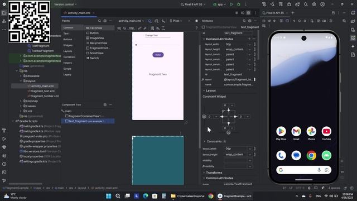Open layout_width dropdown in Declared Attributes
The width and height of the screenshot is (357, 201).
click(x=249, y=45)
